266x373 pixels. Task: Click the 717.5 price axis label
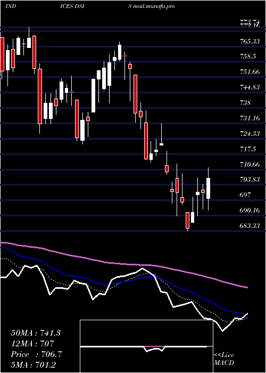[248, 149]
